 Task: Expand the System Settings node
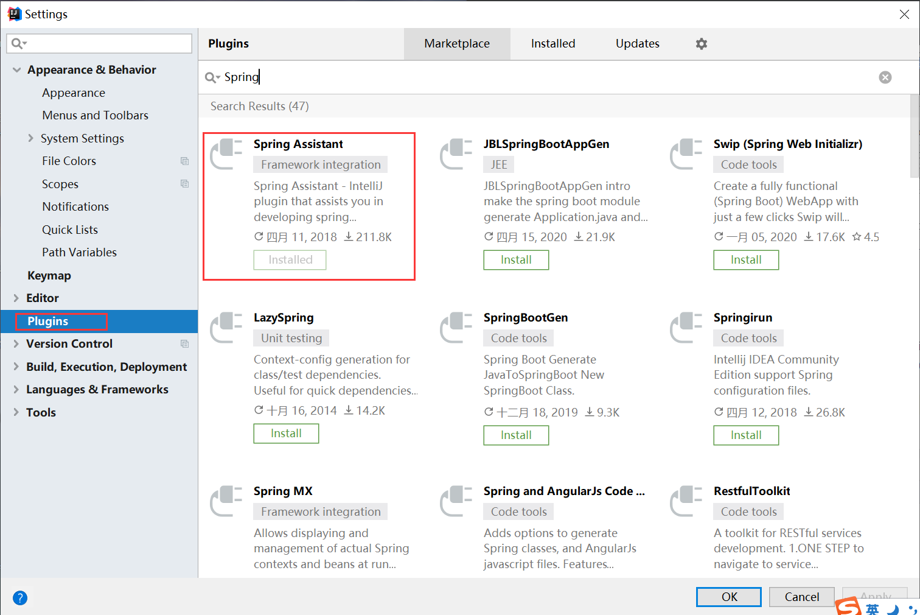click(30, 138)
